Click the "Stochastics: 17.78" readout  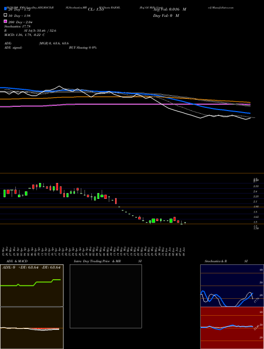[17, 26]
